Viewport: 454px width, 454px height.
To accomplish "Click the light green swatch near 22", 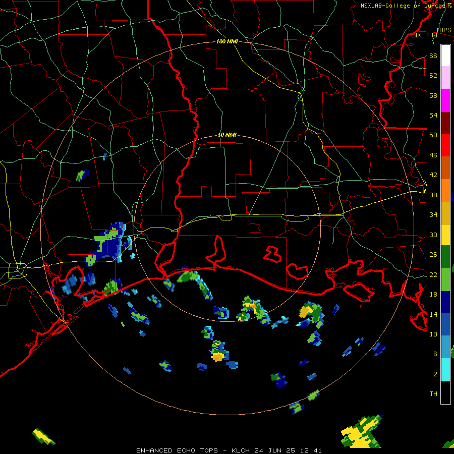I will click(x=445, y=279).
